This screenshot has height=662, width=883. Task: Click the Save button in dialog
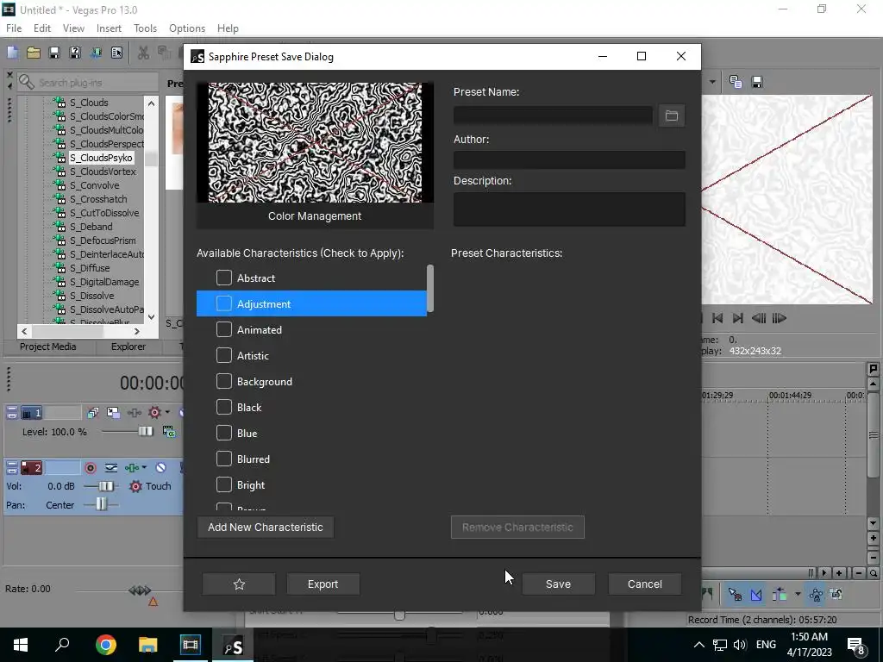pos(558,584)
